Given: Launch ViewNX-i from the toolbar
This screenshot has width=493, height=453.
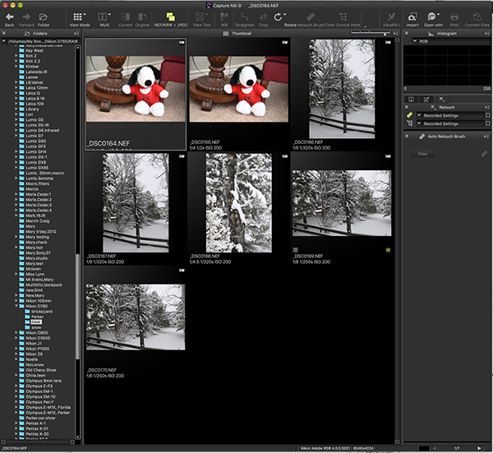Looking at the screenshot, I should pyautogui.click(x=391, y=17).
